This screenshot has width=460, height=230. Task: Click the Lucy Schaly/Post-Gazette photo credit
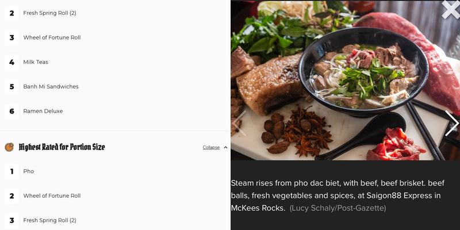click(x=338, y=208)
